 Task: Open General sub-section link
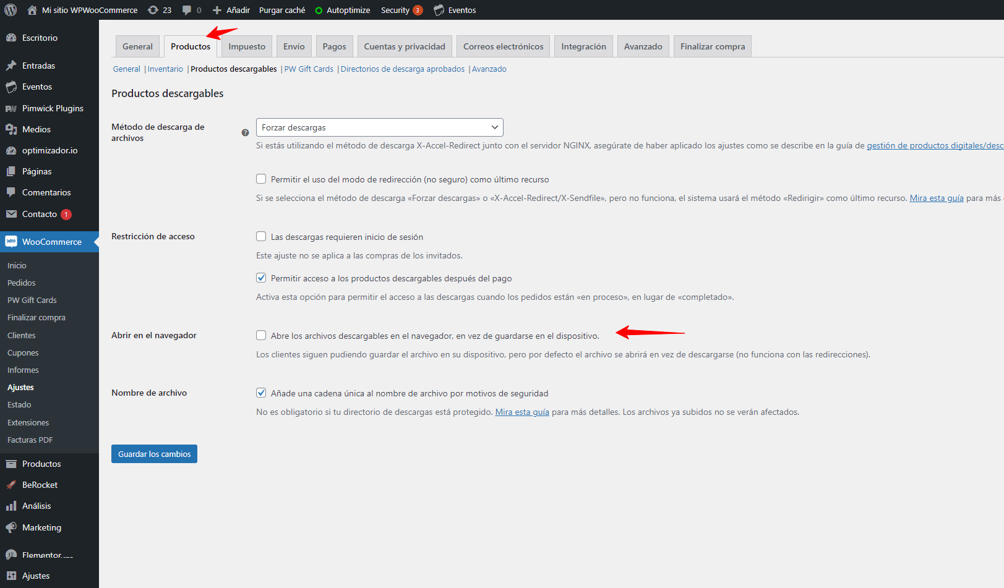(126, 69)
